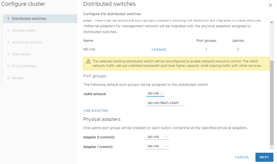
Task: Click the lab-vds-Mesh-vSAN port group name field
Action: click(165, 103)
